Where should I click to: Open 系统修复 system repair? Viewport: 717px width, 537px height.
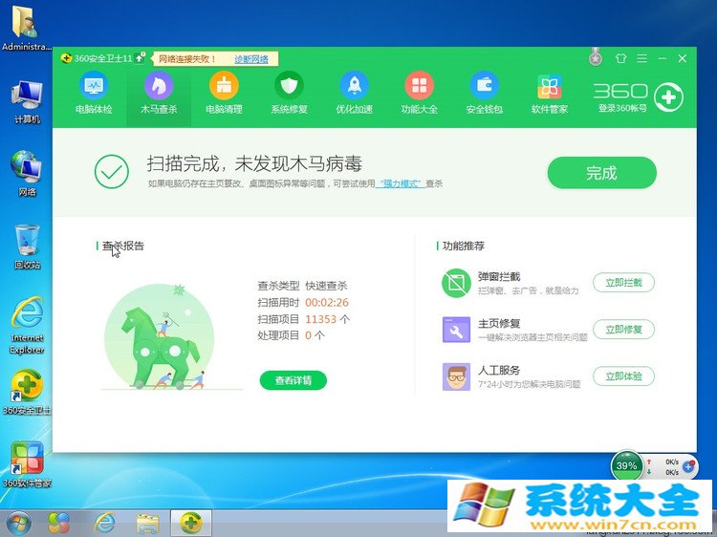289,94
